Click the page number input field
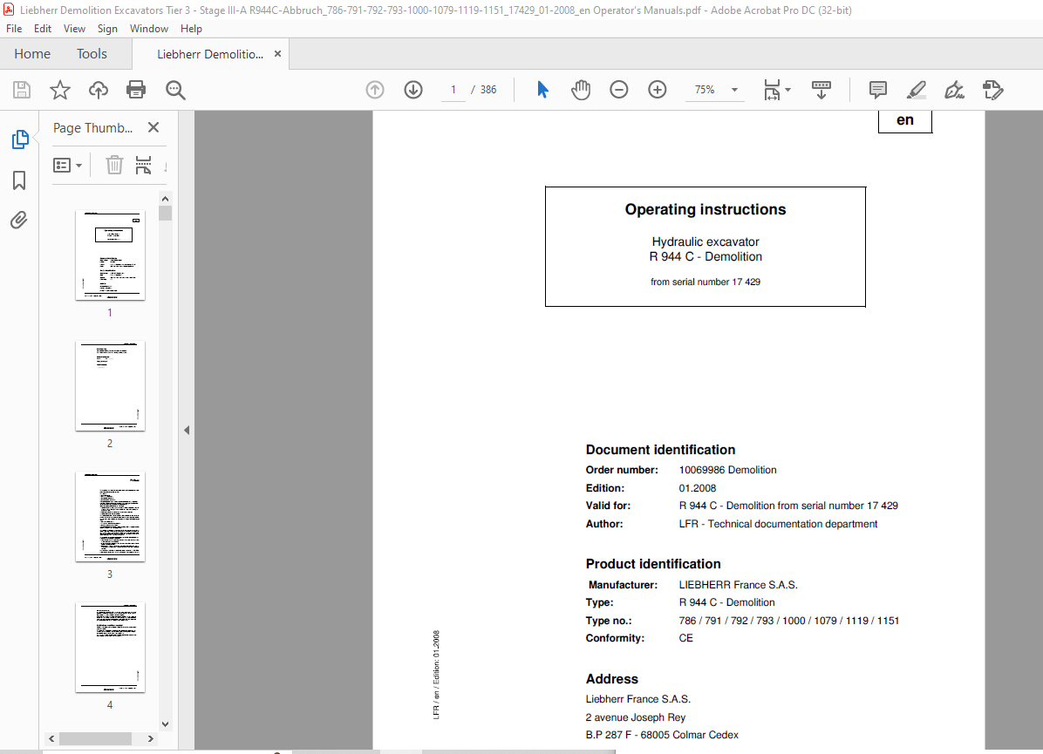The height and width of the screenshot is (754, 1043). (453, 90)
